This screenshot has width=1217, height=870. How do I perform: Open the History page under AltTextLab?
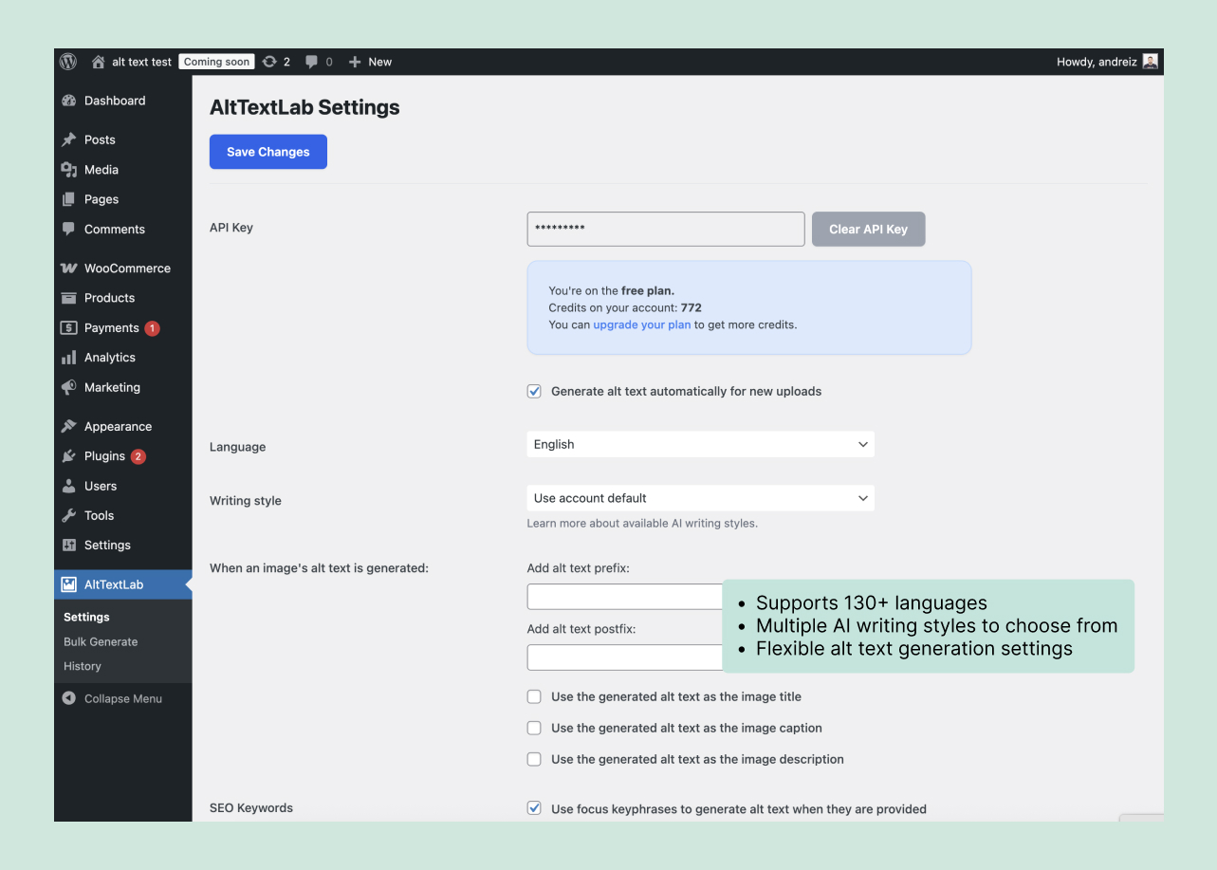pos(82,666)
